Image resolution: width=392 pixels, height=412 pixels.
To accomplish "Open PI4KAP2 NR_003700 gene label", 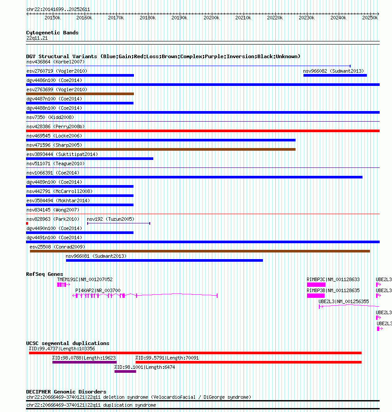I will click(98, 291).
